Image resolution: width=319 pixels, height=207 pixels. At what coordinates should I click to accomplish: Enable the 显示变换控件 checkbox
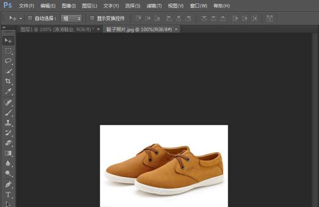pos(92,18)
